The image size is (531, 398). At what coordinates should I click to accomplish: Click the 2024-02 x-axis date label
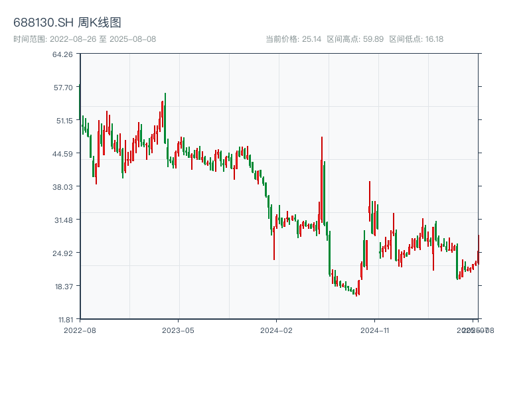tap(277, 329)
